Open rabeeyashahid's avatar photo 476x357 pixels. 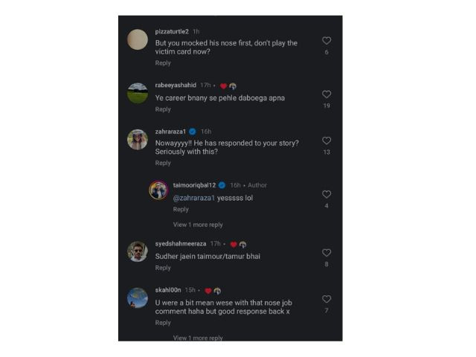[138, 93]
